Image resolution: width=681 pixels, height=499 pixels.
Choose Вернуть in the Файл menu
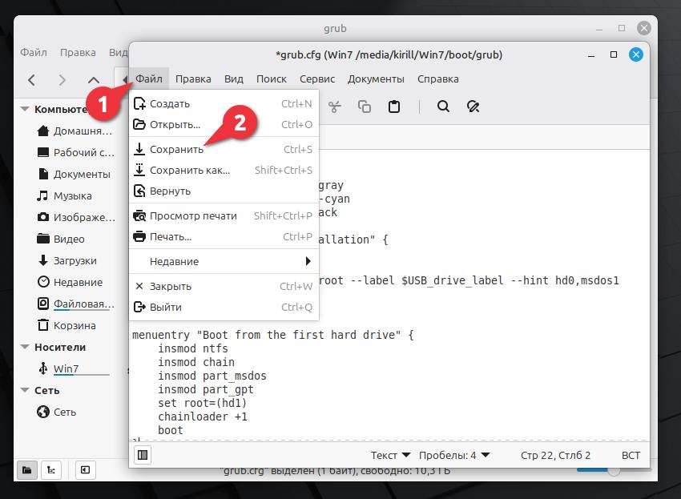click(x=224, y=191)
